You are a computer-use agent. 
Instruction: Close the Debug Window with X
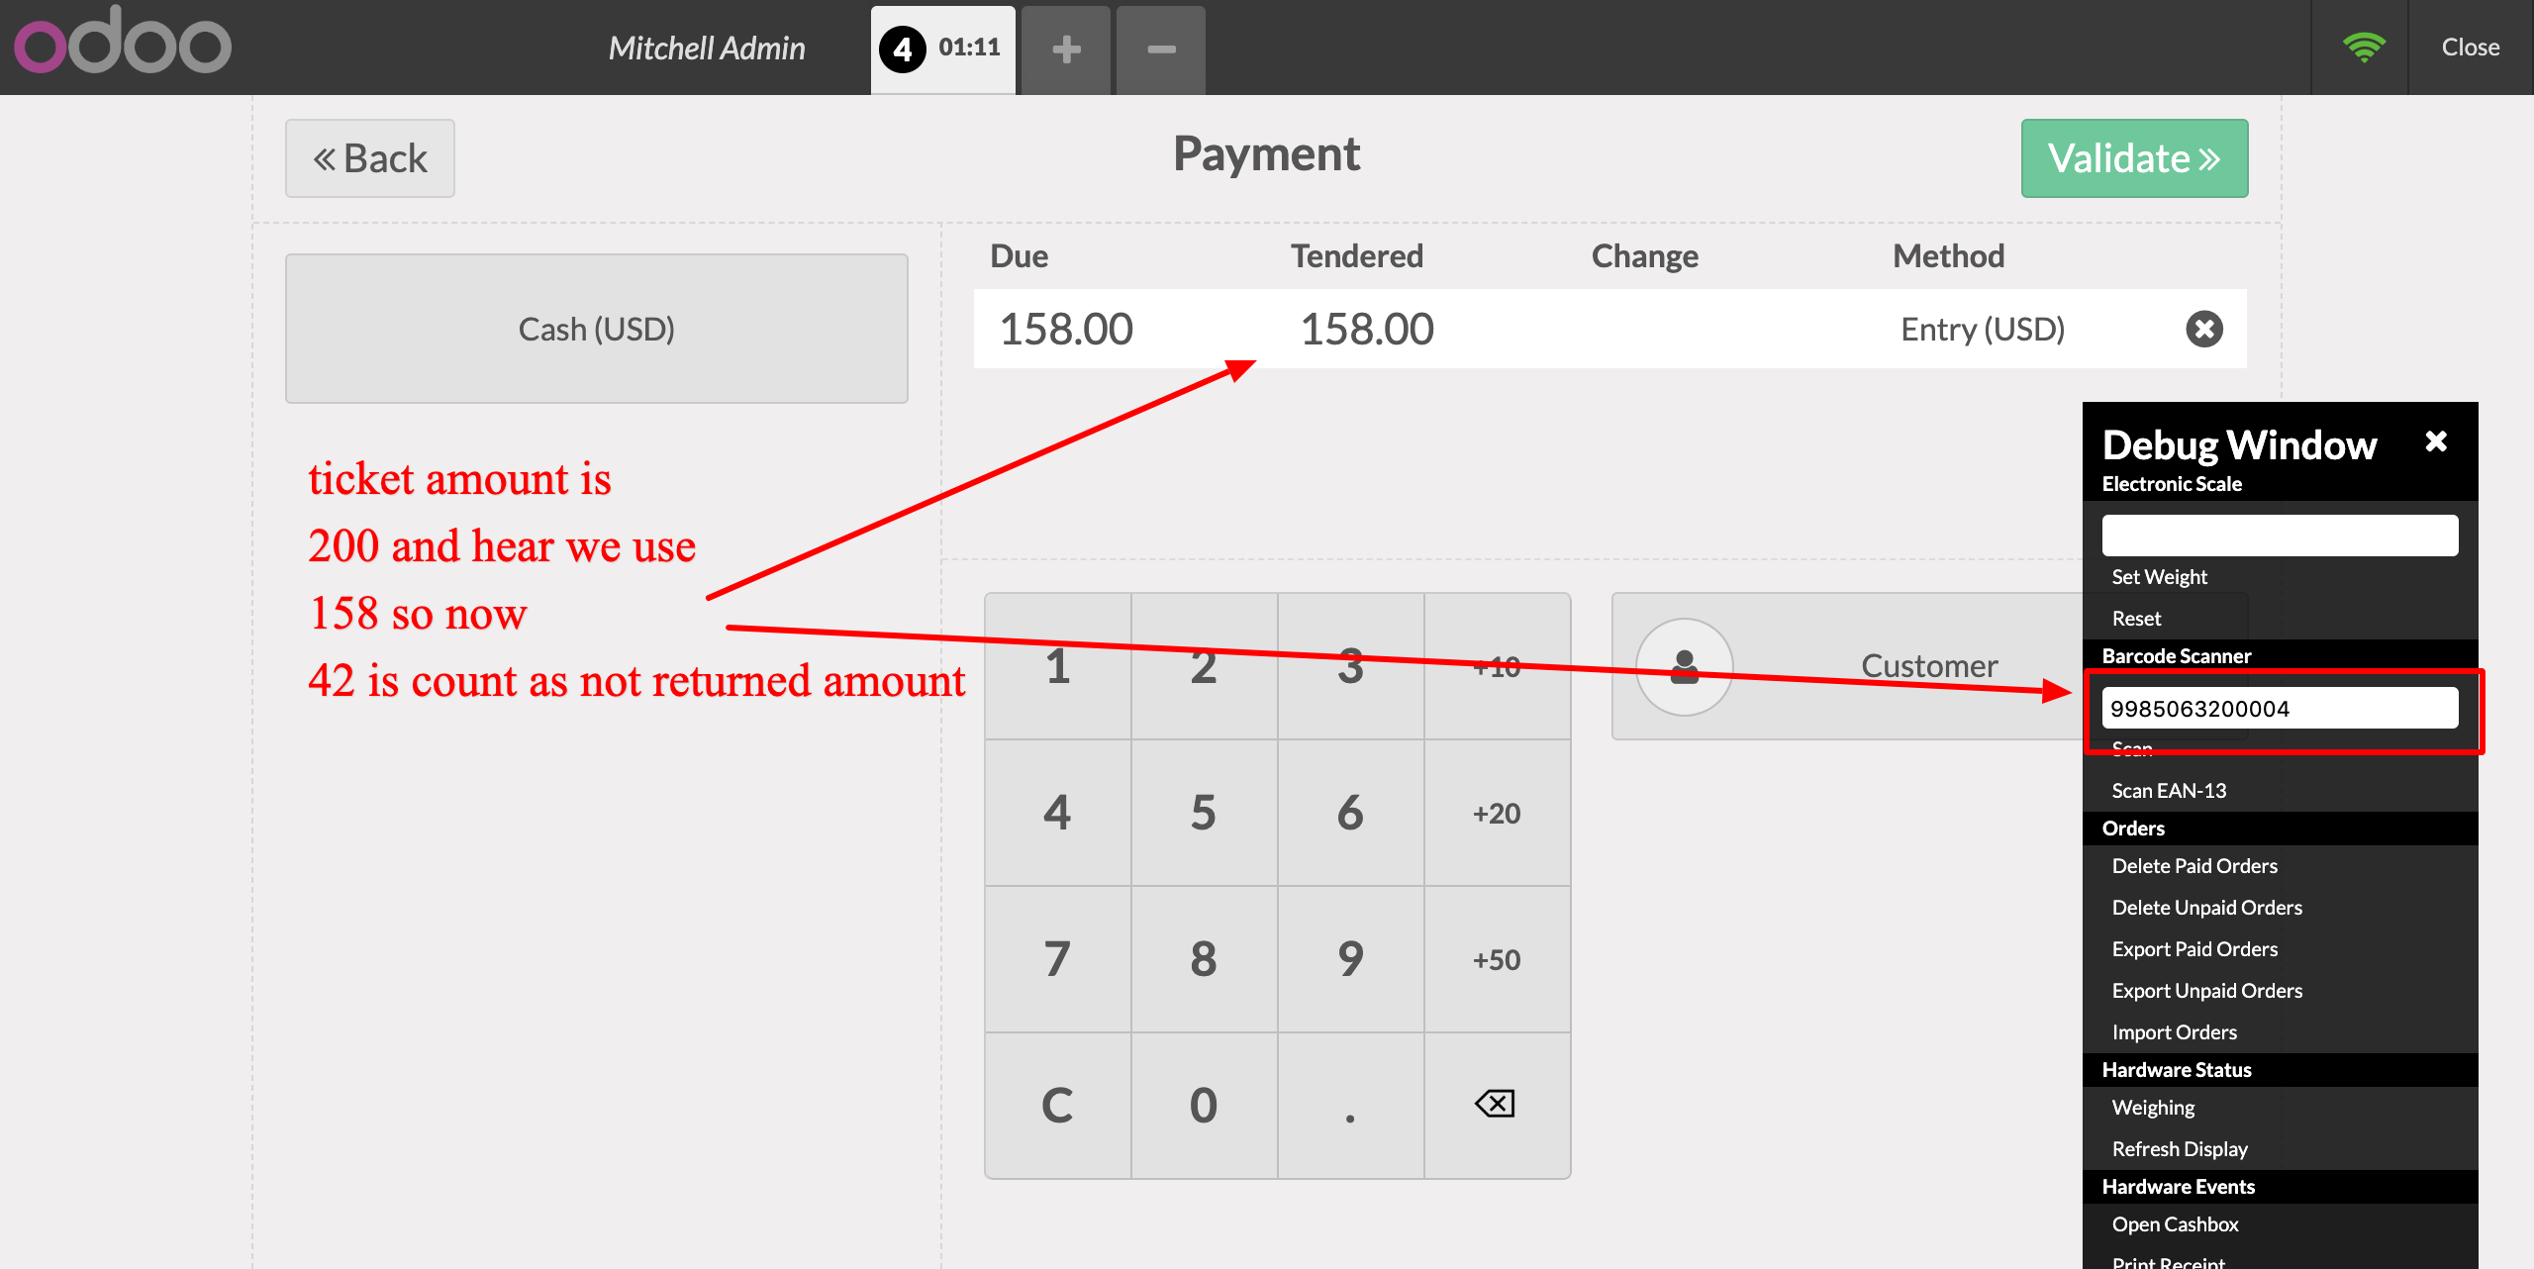pyautogui.click(x=2436, y=441)
